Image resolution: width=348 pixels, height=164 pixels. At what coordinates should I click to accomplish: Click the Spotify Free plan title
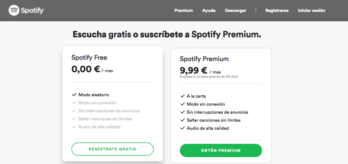tap(89, 57)
